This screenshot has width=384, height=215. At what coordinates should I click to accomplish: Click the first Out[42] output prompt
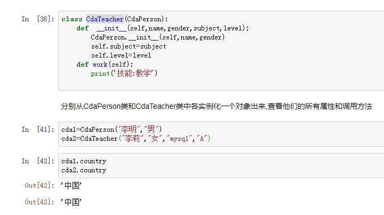click(39, 186)
